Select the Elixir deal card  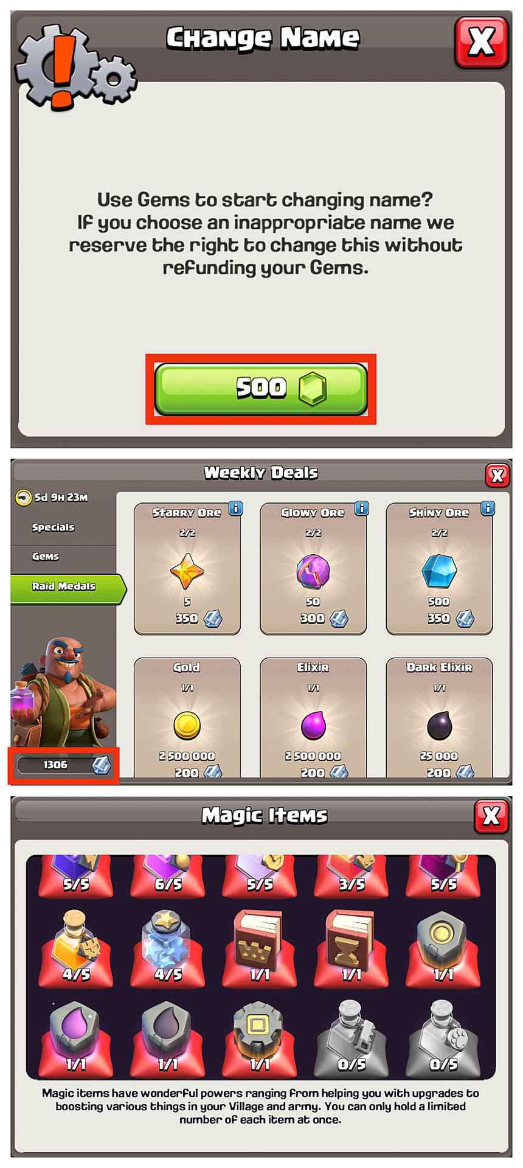click(x=313, y=718)
